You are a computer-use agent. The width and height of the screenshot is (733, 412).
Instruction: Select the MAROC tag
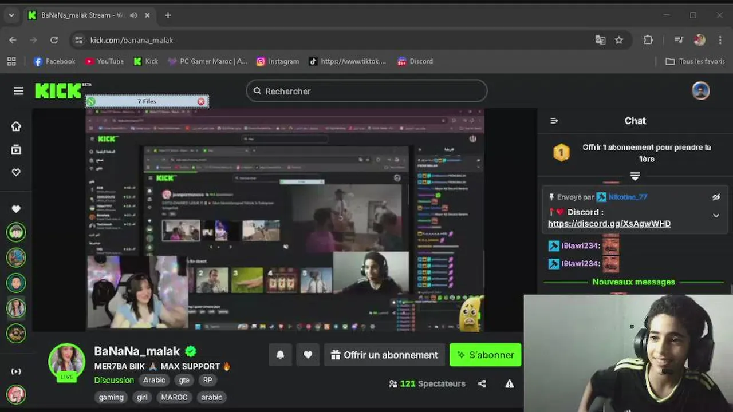point(174,397)
